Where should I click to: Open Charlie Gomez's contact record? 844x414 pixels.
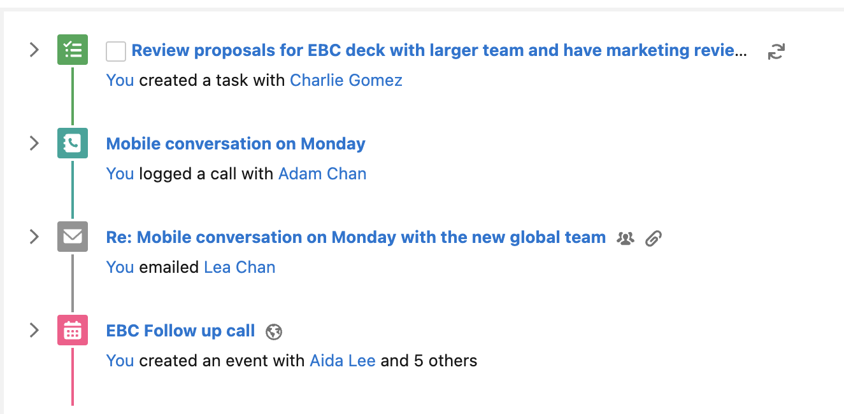pos(346,80)
